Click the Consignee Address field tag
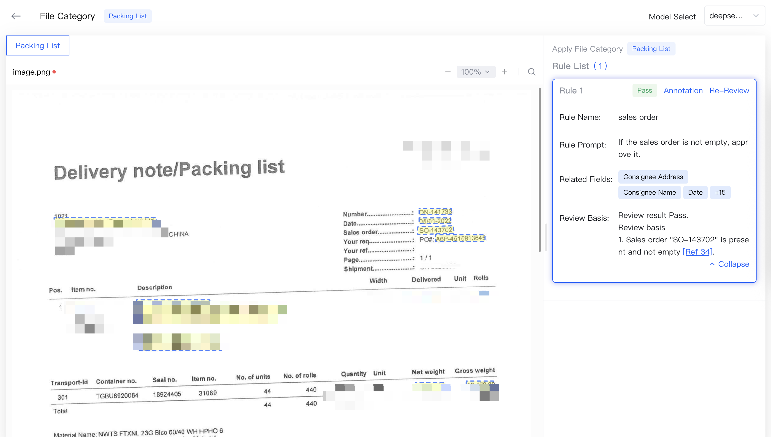 pos(653,177)
